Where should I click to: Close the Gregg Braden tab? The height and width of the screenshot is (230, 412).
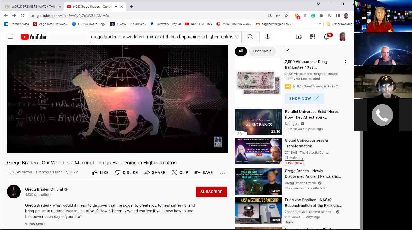pyautogui.click(x=122, y=7)
